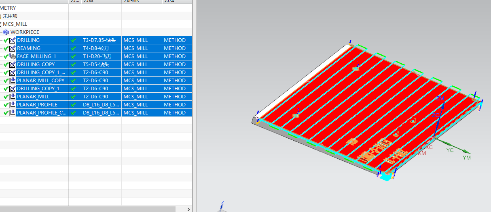Select the MCS_MILL tree node
The width and height of the screenshot is (491, 212).
pos(15,24)
